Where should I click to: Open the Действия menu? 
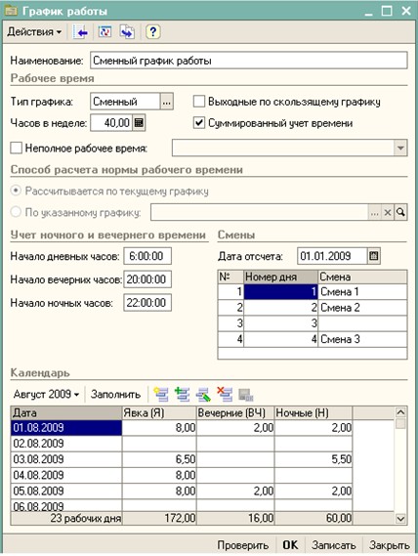coord(34,32)
